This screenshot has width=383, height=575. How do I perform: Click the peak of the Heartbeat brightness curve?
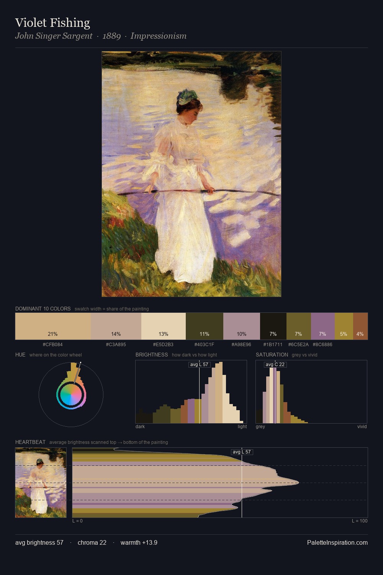pos(298,483)
